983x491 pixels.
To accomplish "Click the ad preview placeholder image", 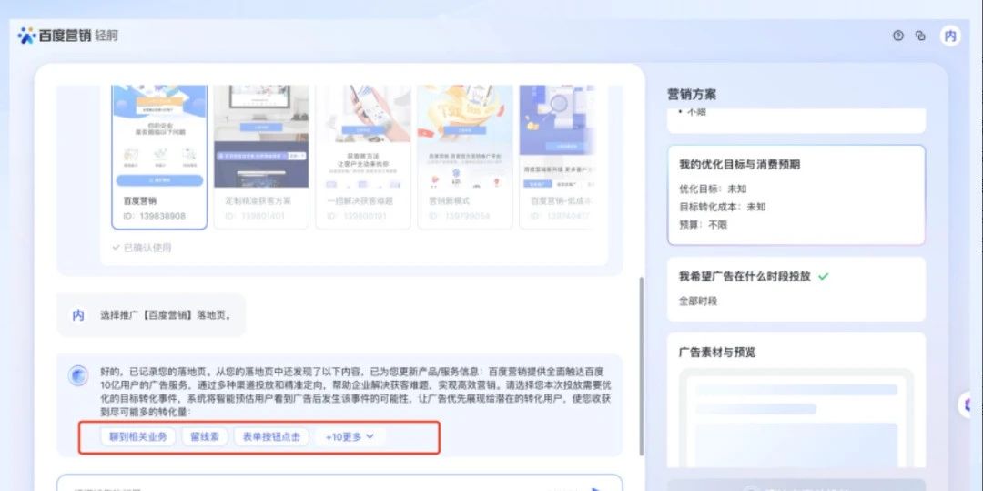I will coord(796,418).
